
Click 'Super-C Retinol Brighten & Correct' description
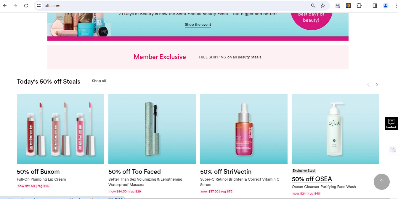(x=240, y=182)
